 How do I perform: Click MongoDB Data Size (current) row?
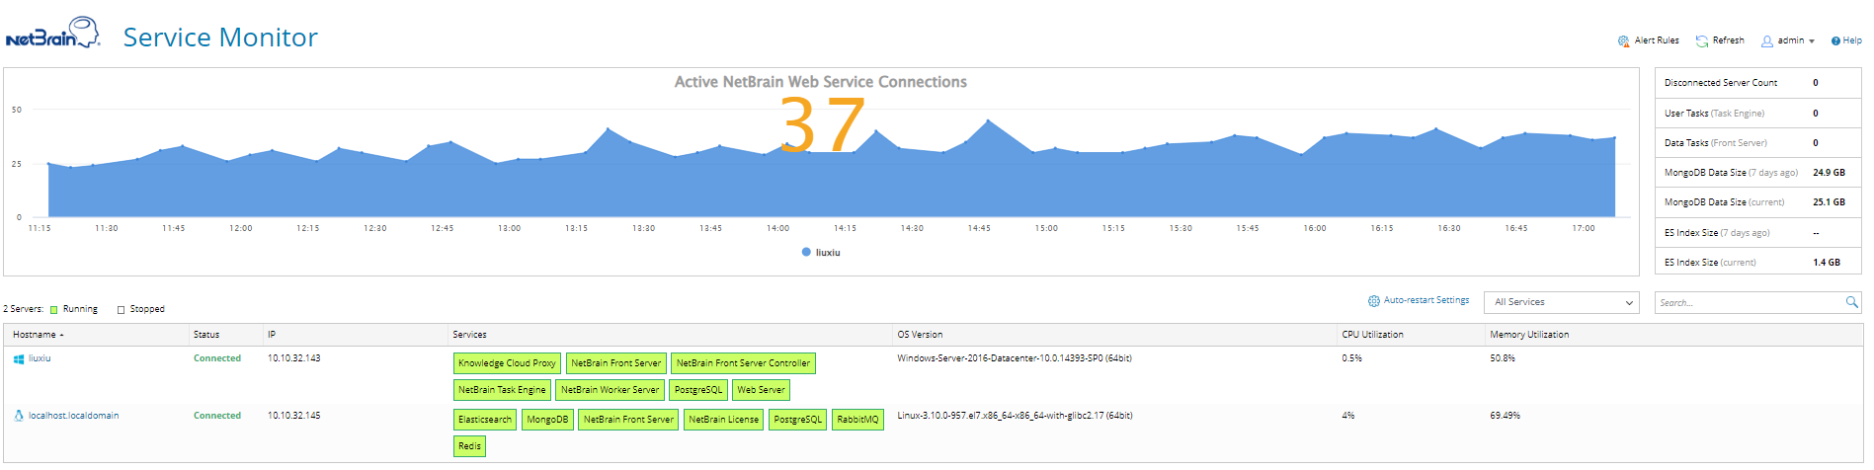tap(1757, 202)
